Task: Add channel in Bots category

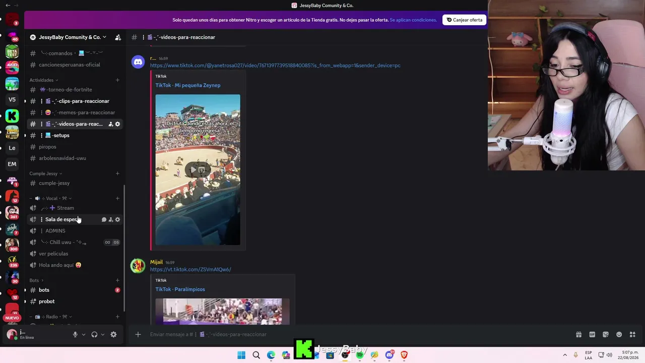Action: pos(117,280)
